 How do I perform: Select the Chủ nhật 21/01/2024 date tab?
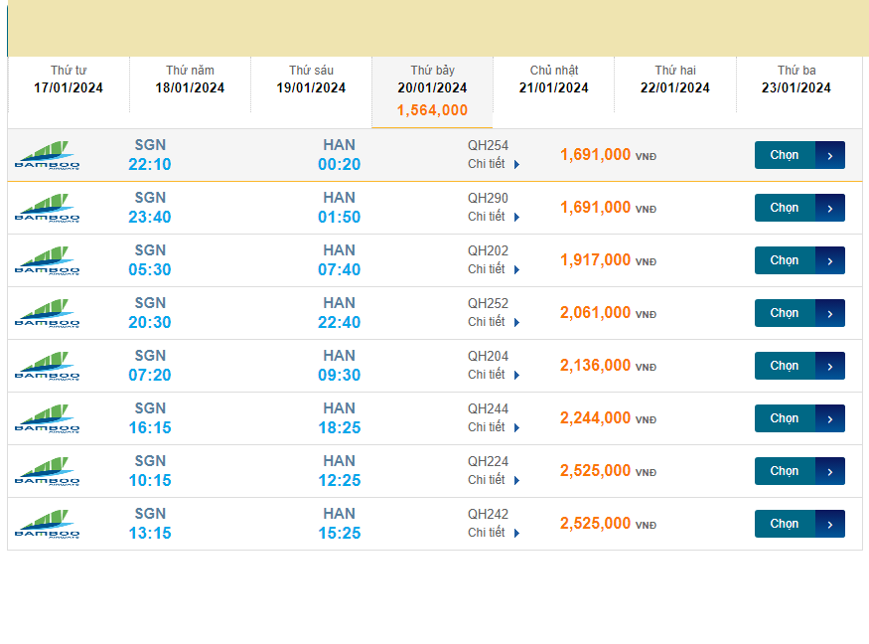pos(553,80)
